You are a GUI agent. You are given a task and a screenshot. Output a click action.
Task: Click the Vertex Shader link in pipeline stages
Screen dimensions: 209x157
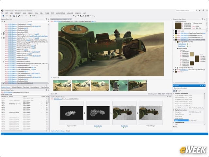coord(98,126)
